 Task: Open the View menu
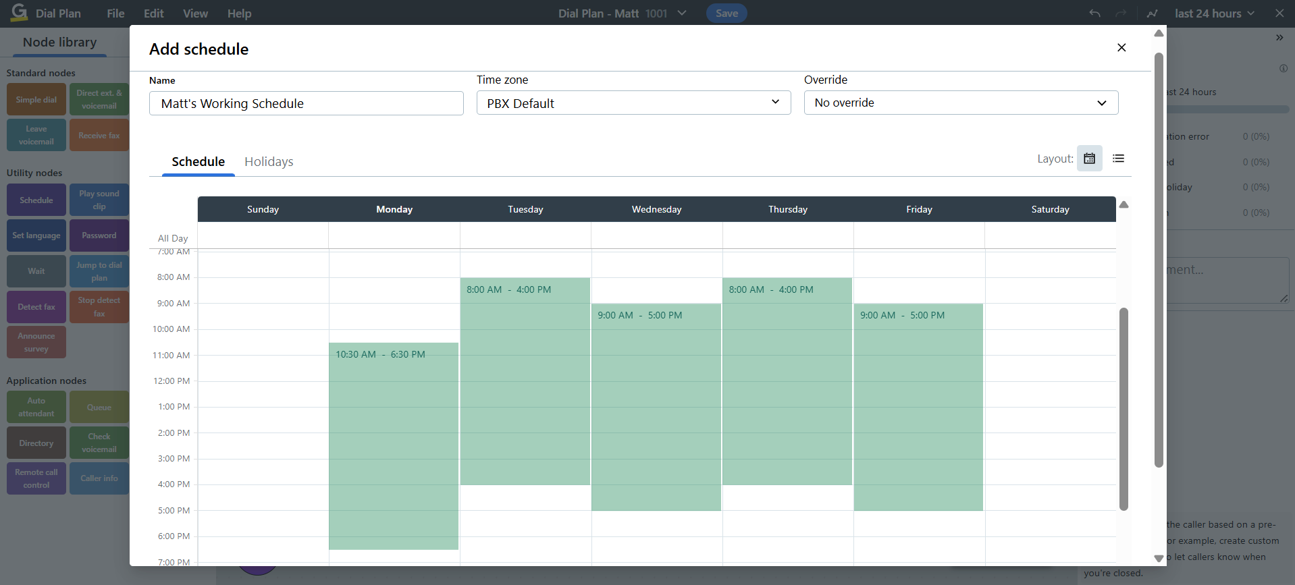(195, 13)
